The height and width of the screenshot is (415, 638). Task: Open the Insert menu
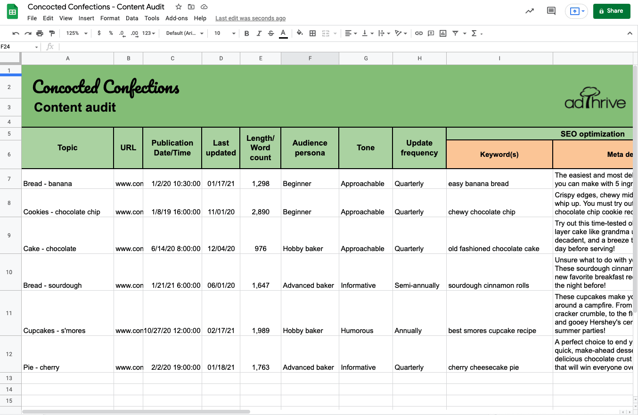pos(86,18)
